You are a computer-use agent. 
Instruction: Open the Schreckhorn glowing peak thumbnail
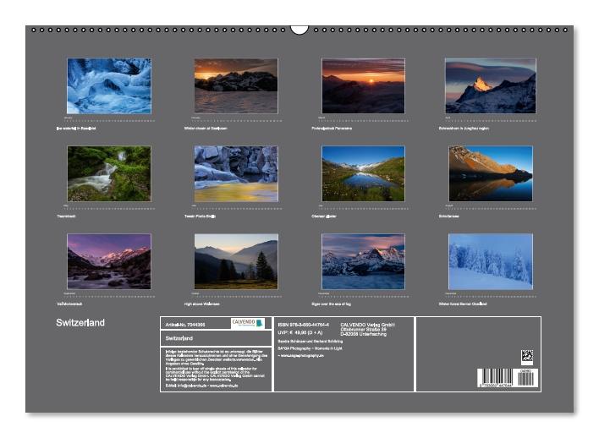pos(491,86)
